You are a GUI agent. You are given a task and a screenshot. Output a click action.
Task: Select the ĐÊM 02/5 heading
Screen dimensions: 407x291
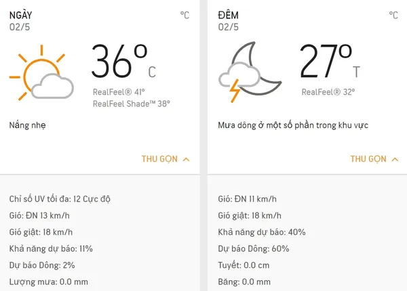pyautogui.click(x=229, y=21)
